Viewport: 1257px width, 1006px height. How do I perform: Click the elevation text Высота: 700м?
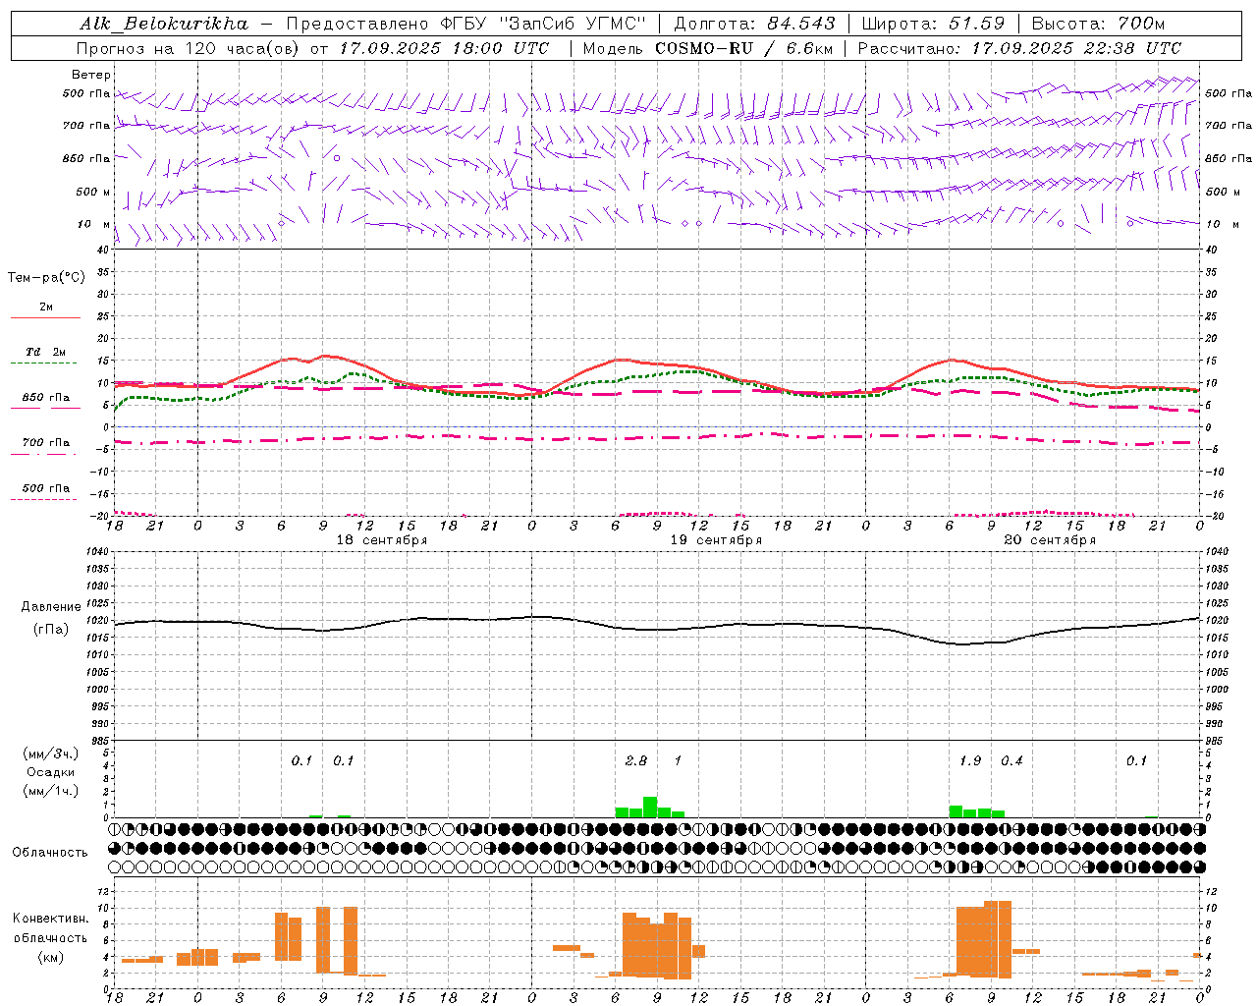[1098, 23]
